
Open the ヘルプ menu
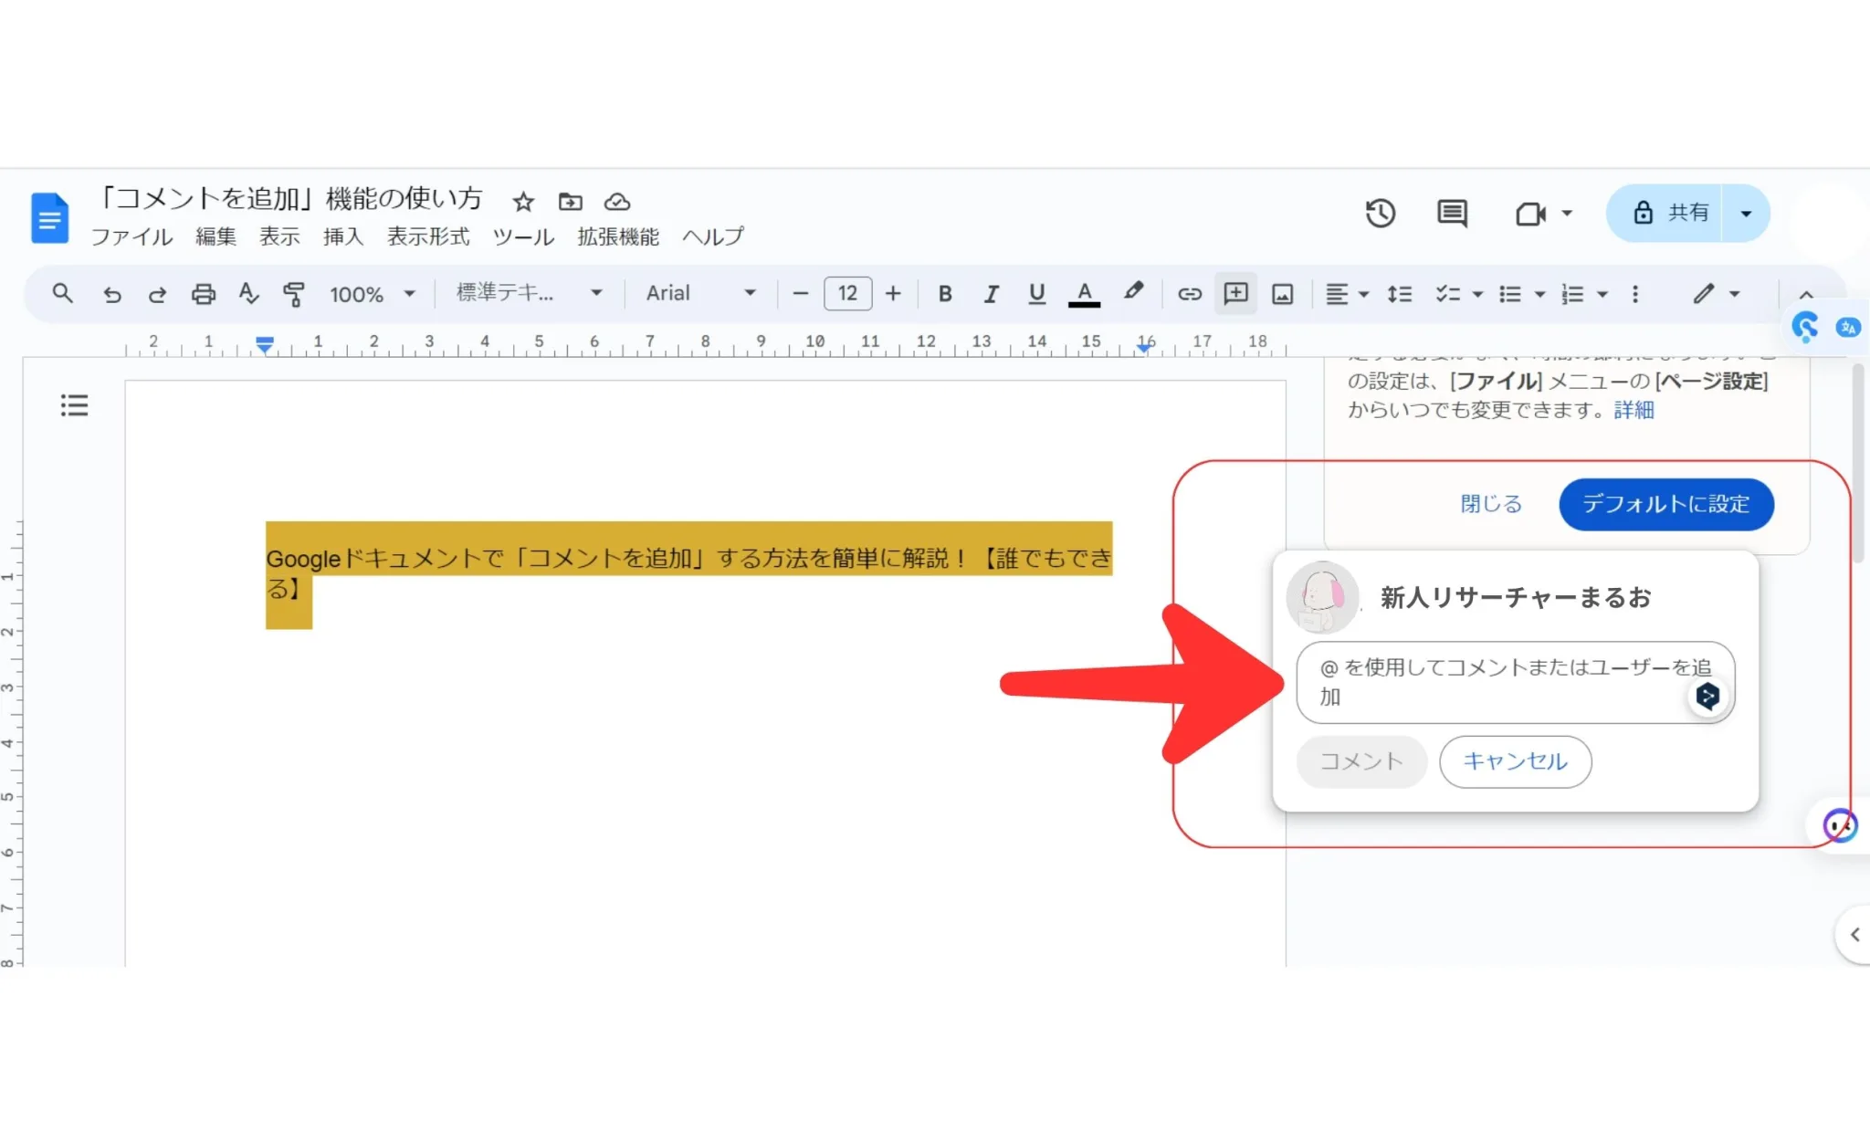click(x=713, y=237)
